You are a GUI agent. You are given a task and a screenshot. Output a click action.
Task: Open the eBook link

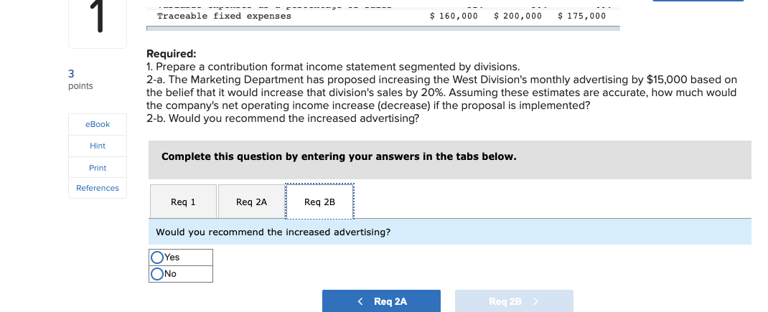pyautogui.click(x=98, y=124)
